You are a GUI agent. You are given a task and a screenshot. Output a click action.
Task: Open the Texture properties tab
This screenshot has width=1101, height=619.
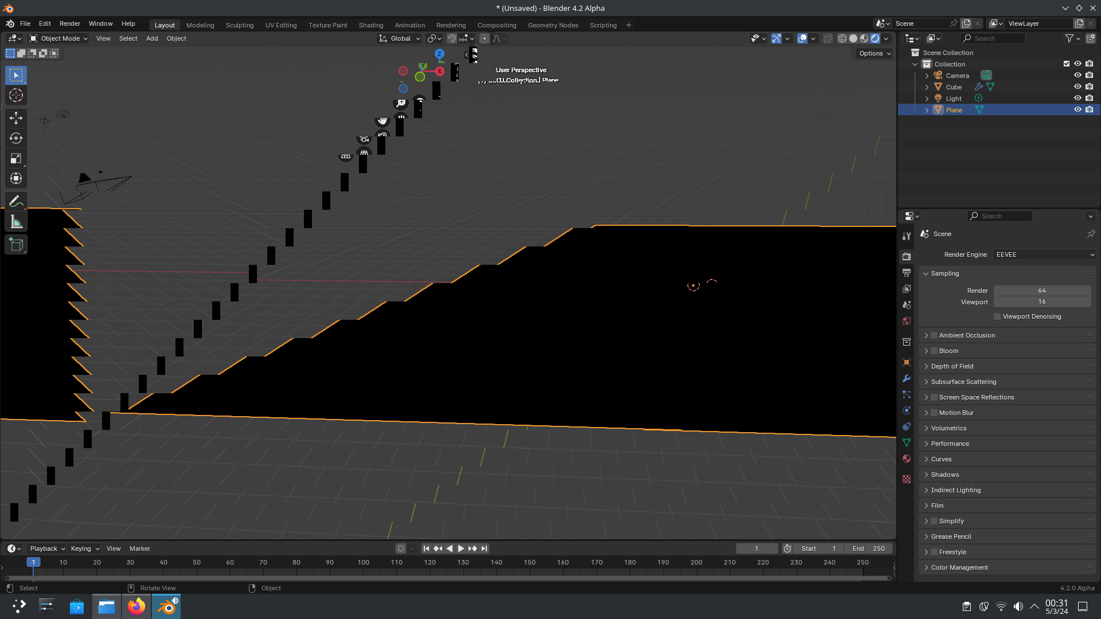907,479
